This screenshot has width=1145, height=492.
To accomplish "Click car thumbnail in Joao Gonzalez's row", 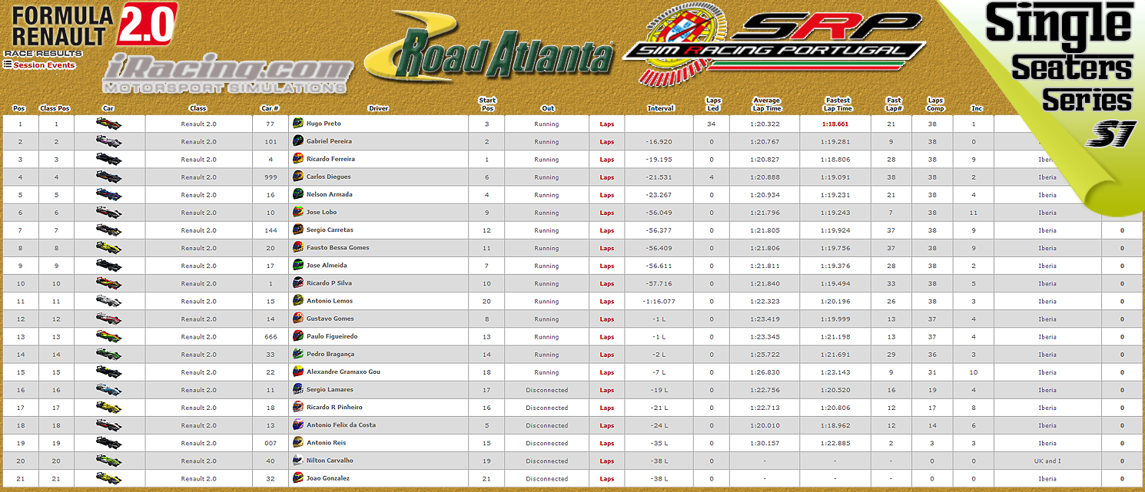I will [x=109, y=478].
